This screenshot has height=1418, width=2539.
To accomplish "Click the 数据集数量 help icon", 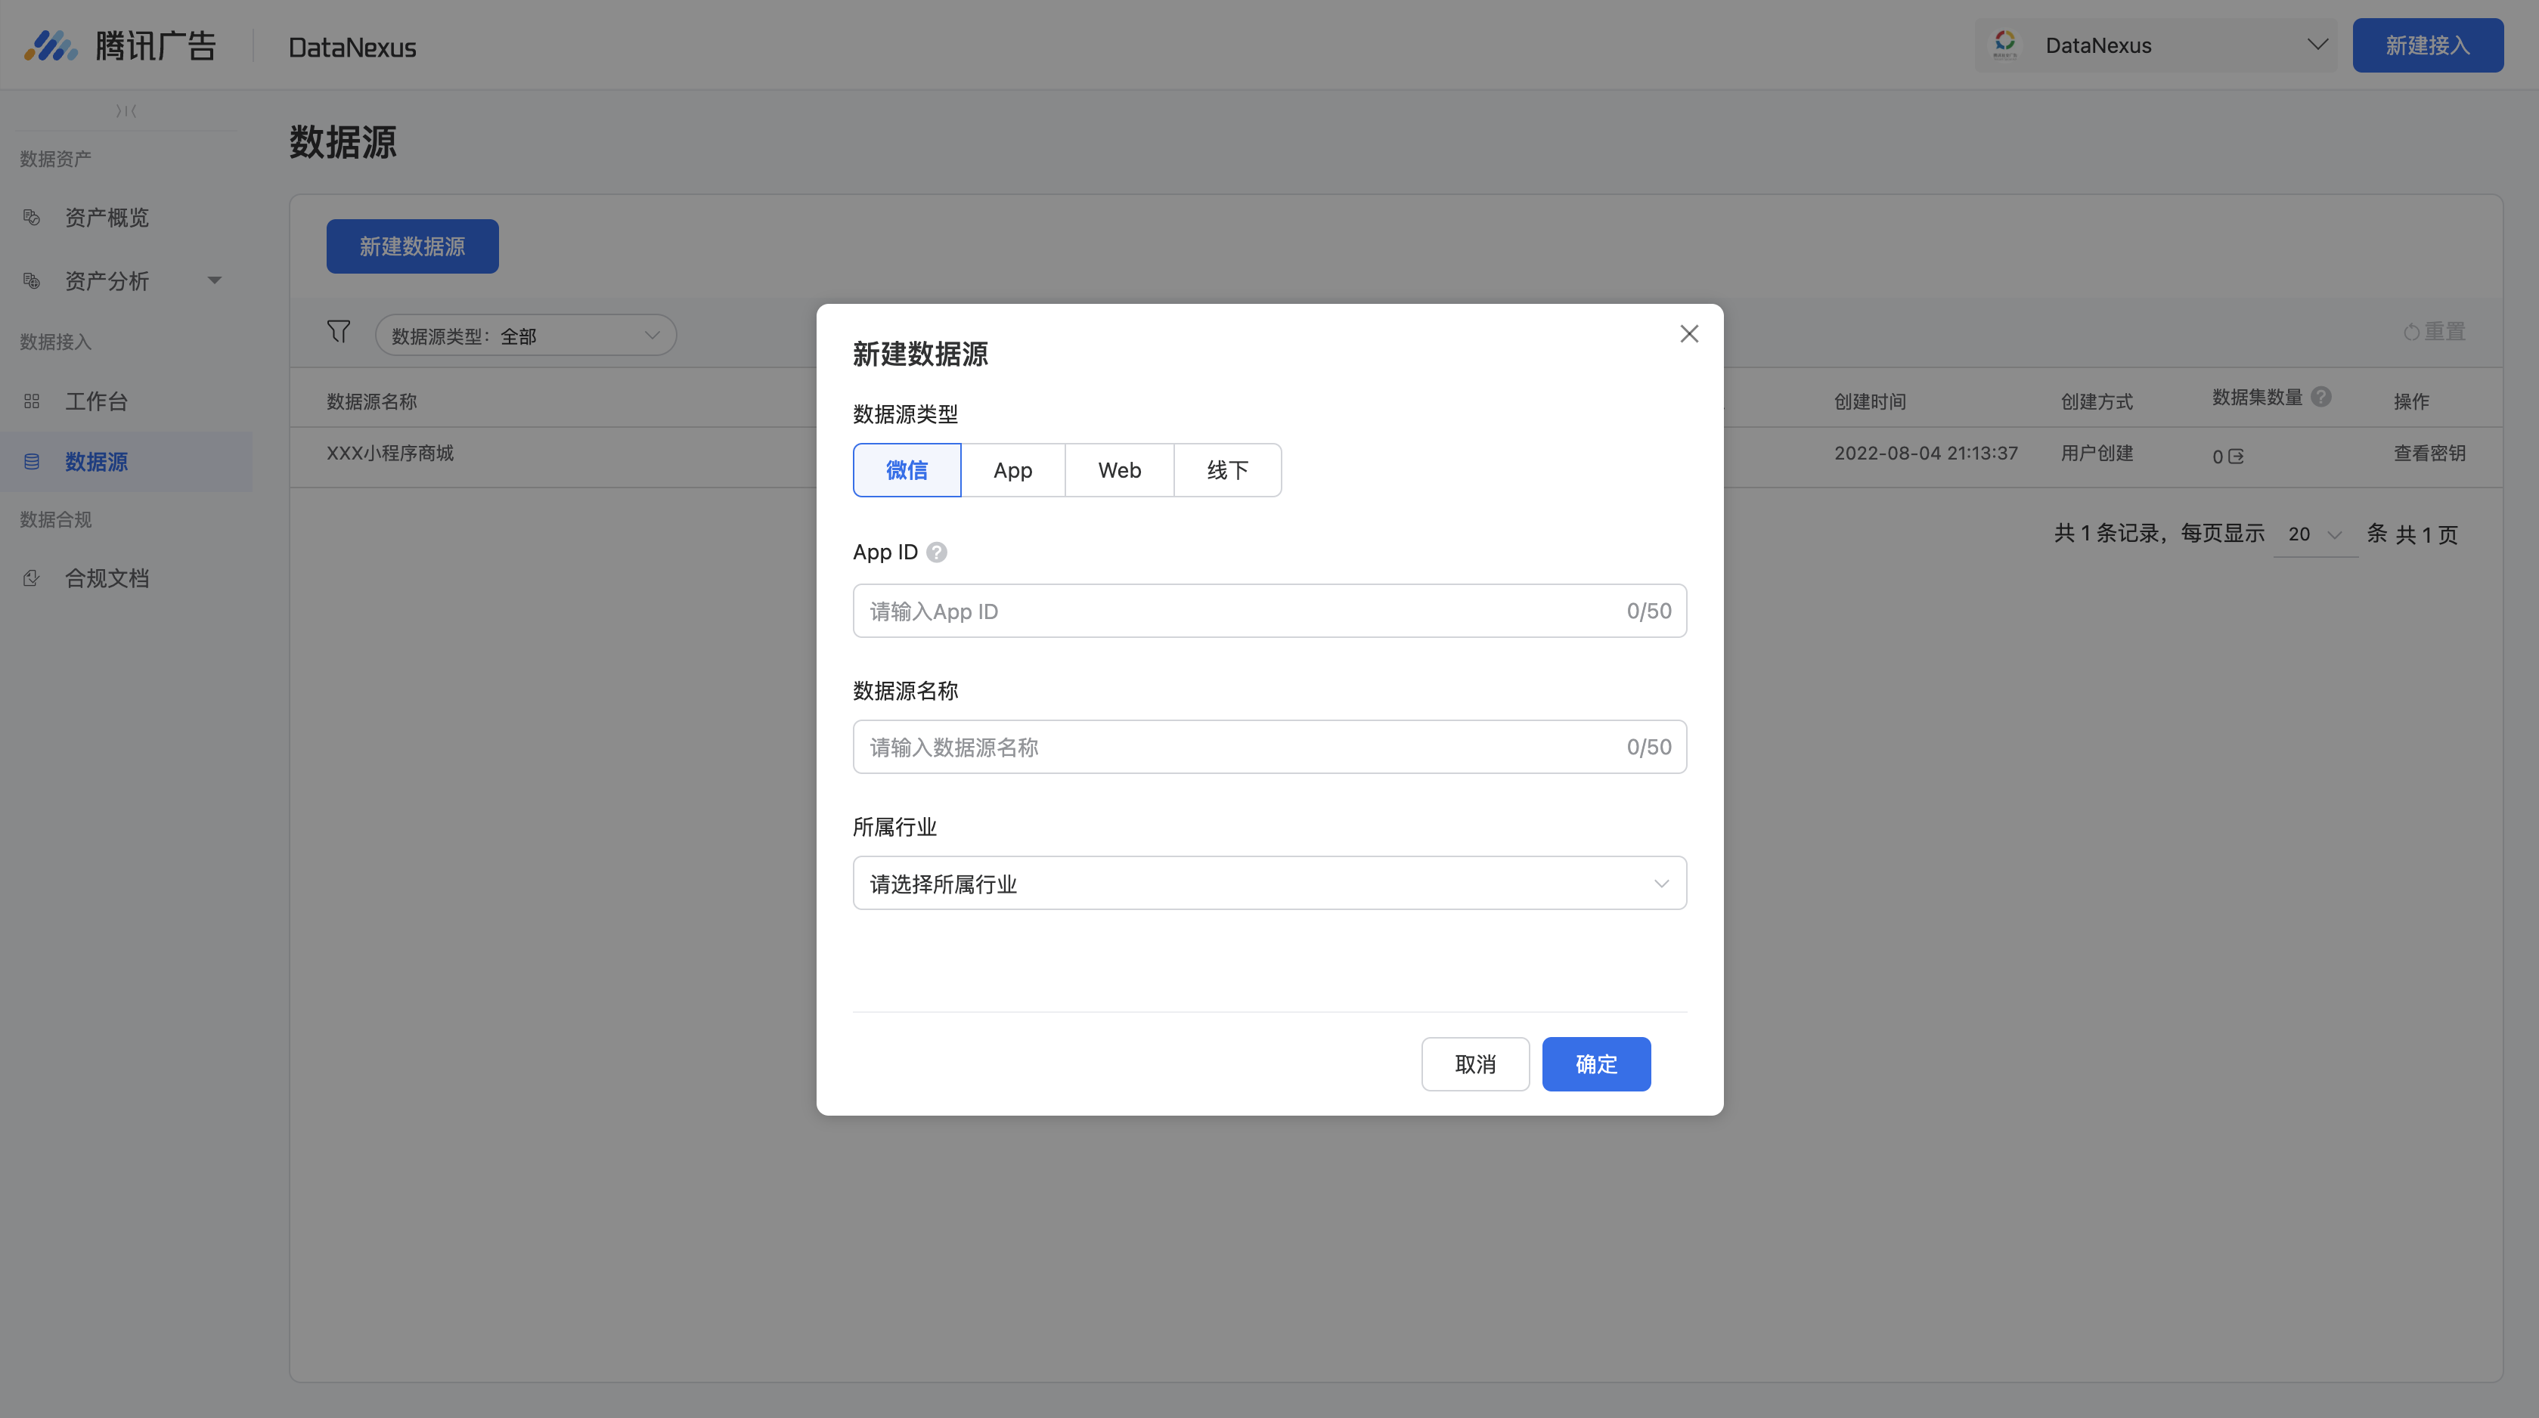I will 2320,397.
